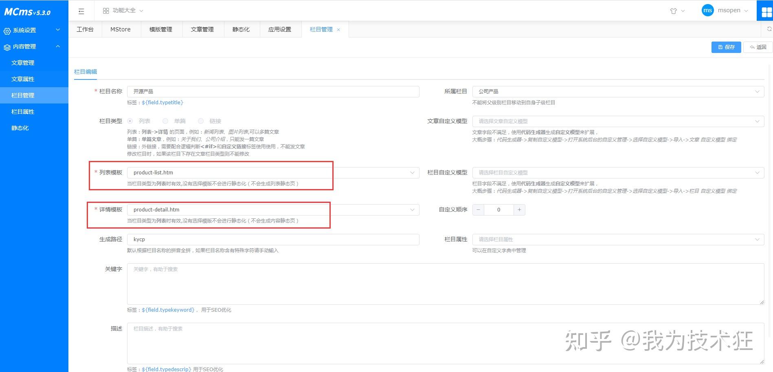
Task: Expand the 系统设置 sidebar menu
Action: [34, 30]
